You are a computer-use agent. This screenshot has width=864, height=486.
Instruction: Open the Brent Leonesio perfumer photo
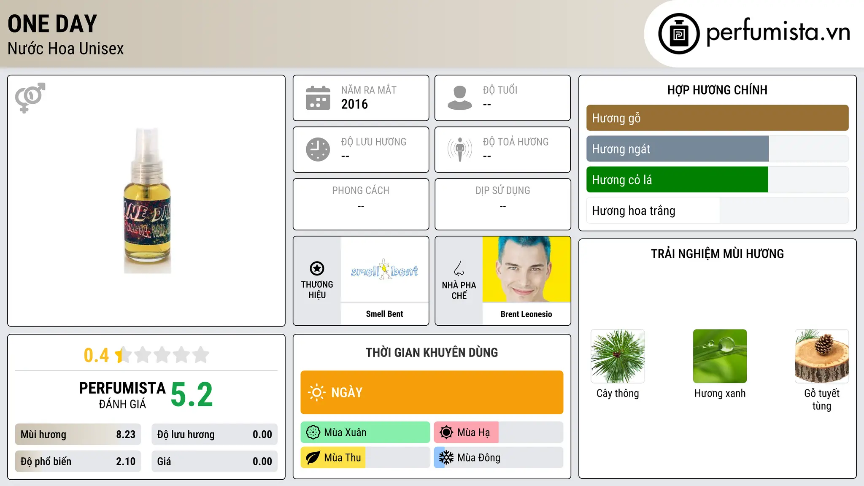tap(526, 269)
